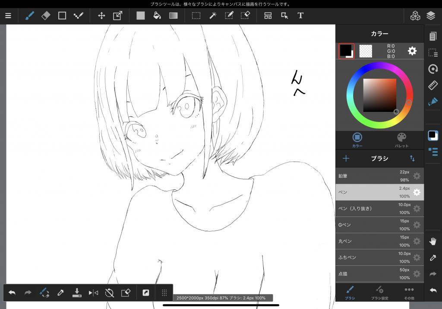
Task: Select the Move tool
Action: click(101, 16)
